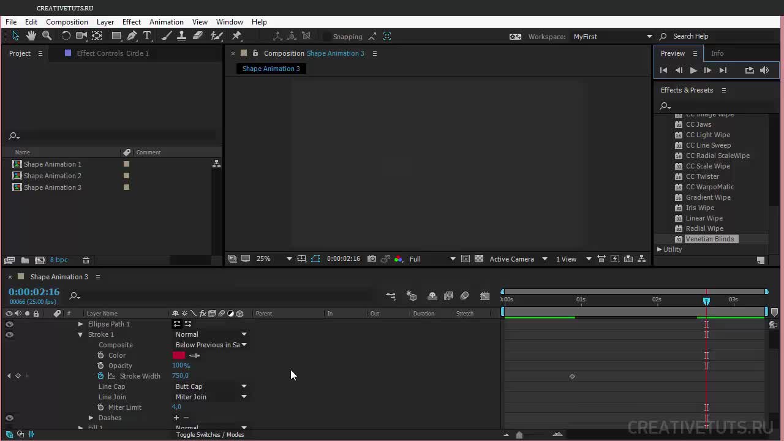Open the Composition menu

(x=67, y=22)
